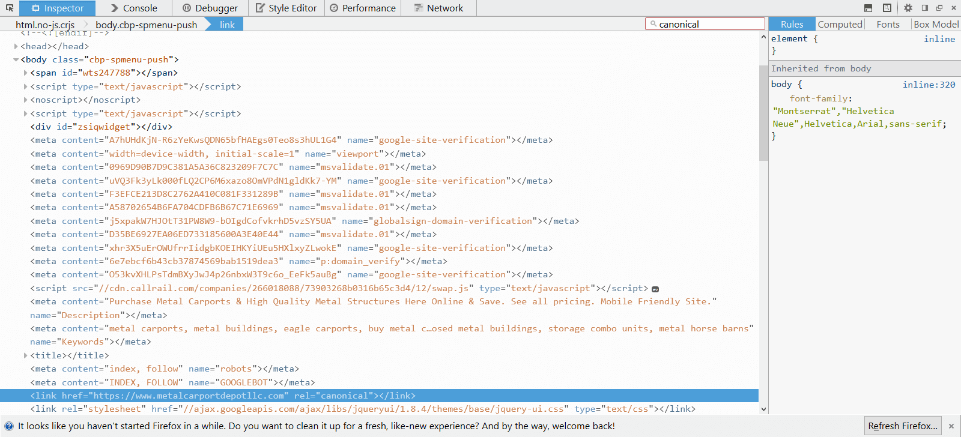This screenshot has width=961, height=437.
Task: Select the jqueryui stylesheet link row
Action: point(363,409)
